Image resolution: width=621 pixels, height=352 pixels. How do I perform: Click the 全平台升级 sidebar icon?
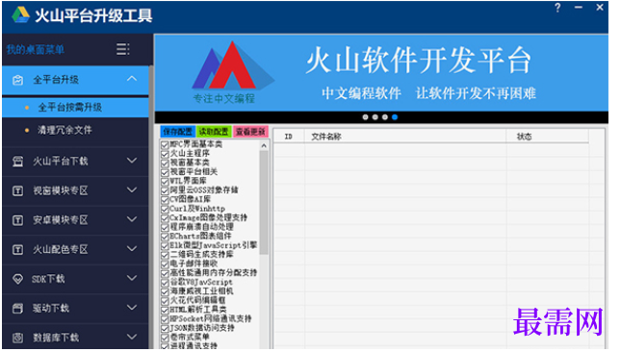point(18,80)
